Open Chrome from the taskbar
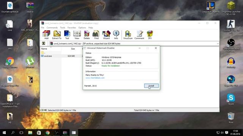 click(x=47, y=133)
